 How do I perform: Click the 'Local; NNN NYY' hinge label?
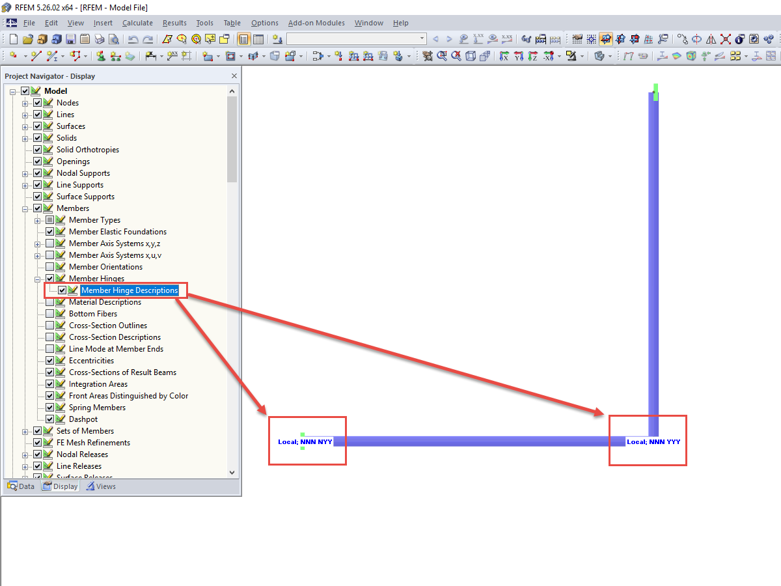305,441
